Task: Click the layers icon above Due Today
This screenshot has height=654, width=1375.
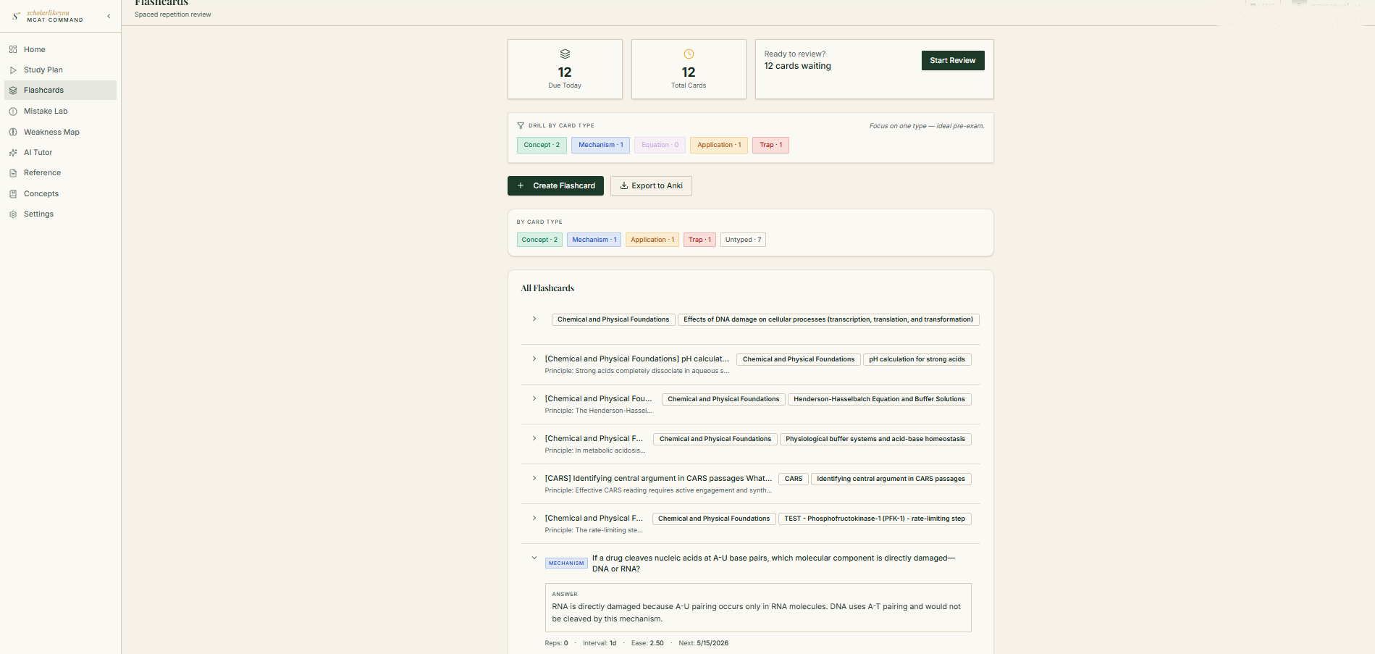Action: (565, 54)
